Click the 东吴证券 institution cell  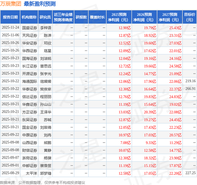click(30, 119)
